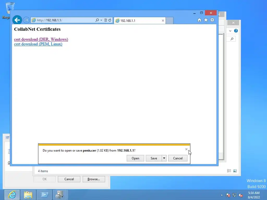
Task: Click Save in the download prompt
Action: (154, 158)
